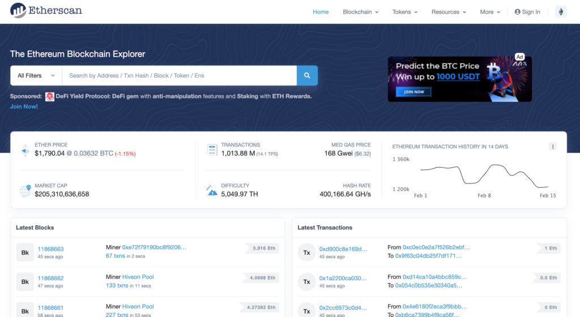Click the transactions server icon
580x317 pixels.
coord(212,149)
